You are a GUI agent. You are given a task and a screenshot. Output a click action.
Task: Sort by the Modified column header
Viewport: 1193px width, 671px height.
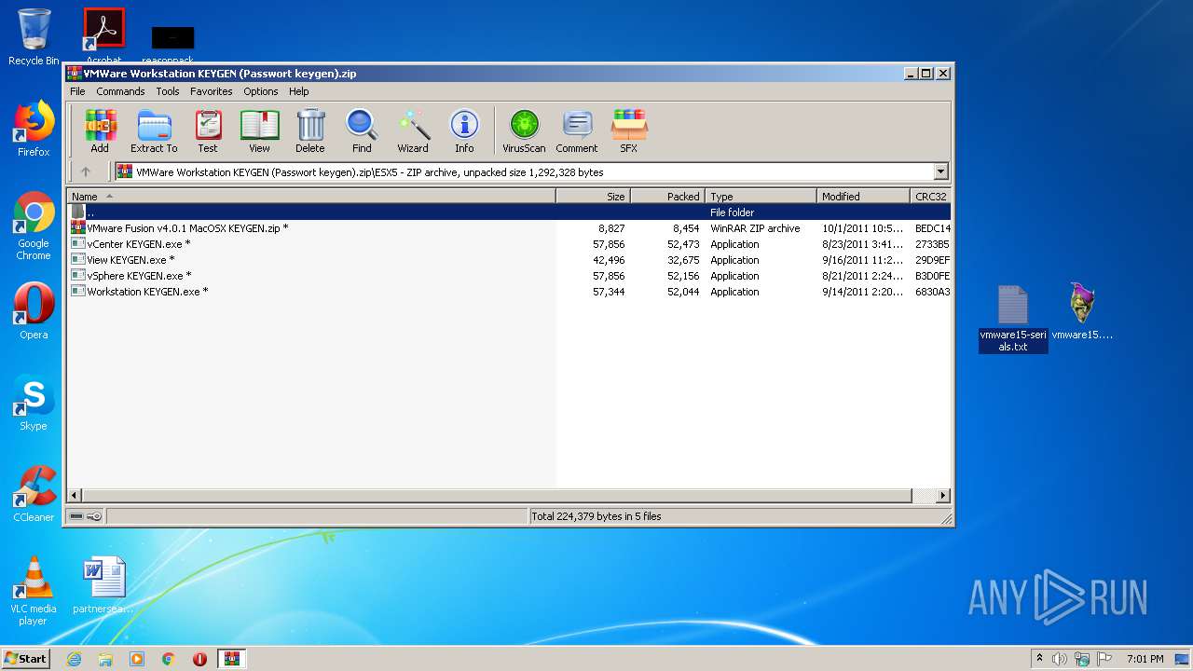[863, 196]
